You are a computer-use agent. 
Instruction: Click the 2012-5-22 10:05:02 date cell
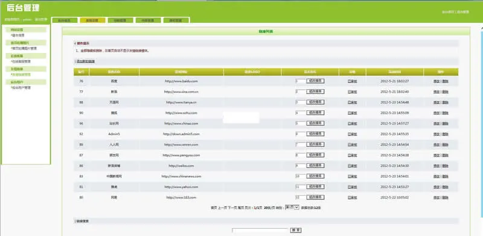395,197
